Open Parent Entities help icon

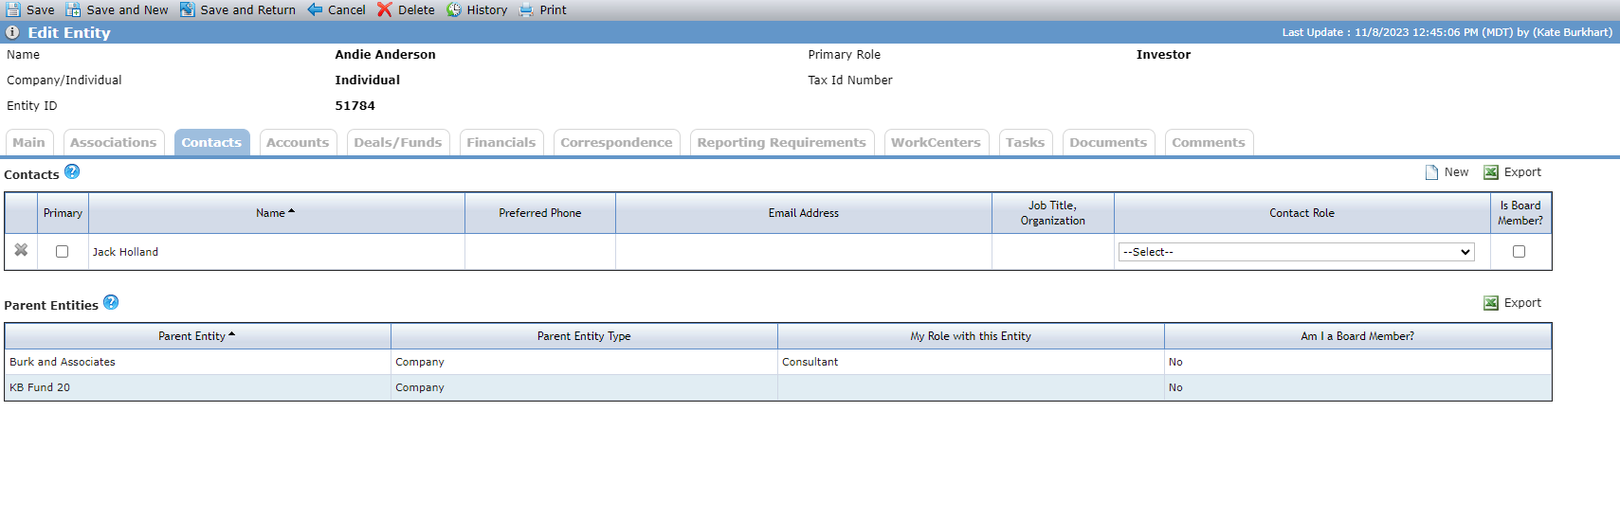click(x=111, y=302)
